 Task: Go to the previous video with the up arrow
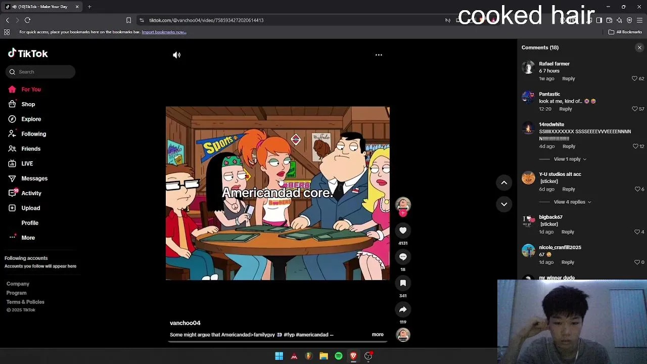[504, 183]
